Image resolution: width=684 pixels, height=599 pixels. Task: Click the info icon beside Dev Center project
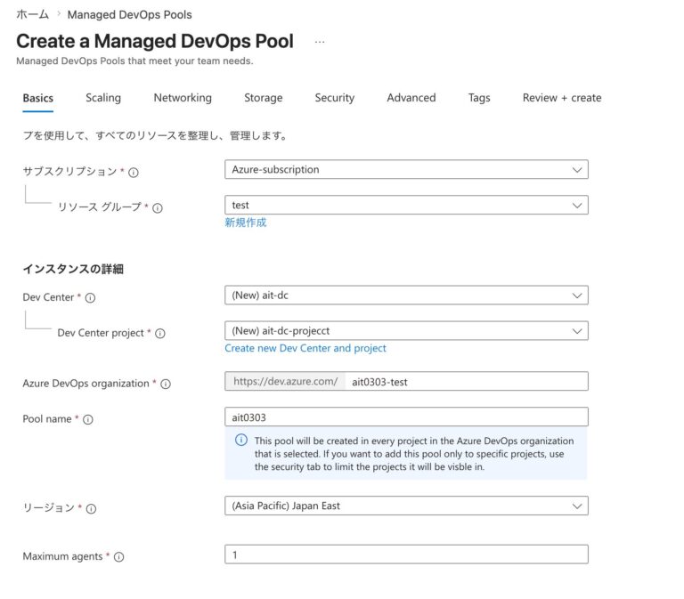pyautogui.click(x=160, y=334)
